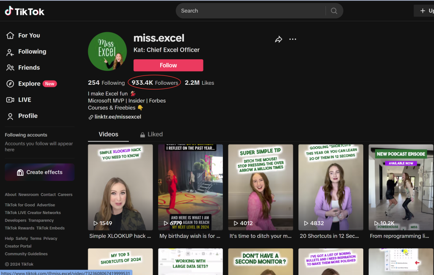Open the boring bullets inspiration video
The image size is (434, 275).
tap(331, 262)
